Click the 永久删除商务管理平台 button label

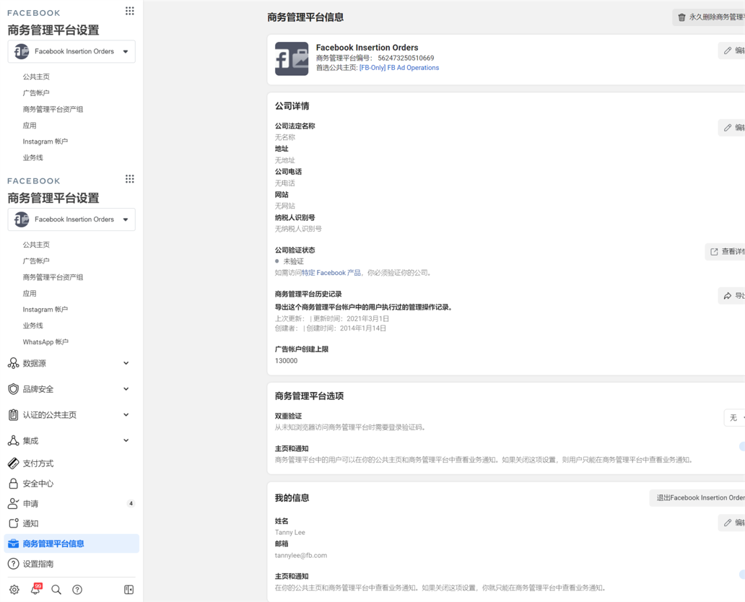[x=717, y=17]
